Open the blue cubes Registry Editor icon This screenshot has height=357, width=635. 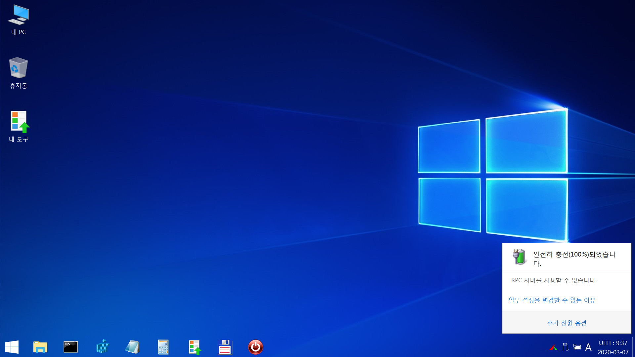(103, 347)
